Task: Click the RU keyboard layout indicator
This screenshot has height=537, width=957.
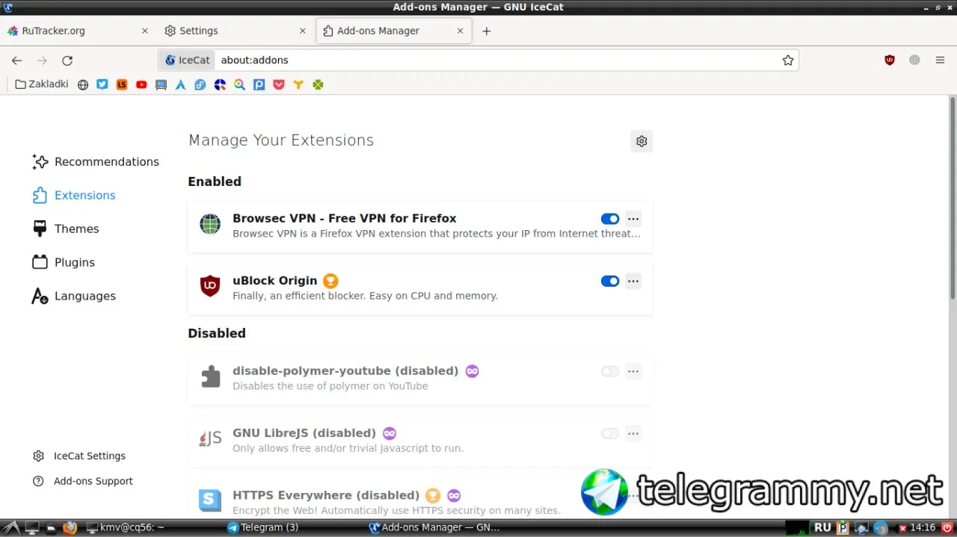Action: click(x=822, y=527)
